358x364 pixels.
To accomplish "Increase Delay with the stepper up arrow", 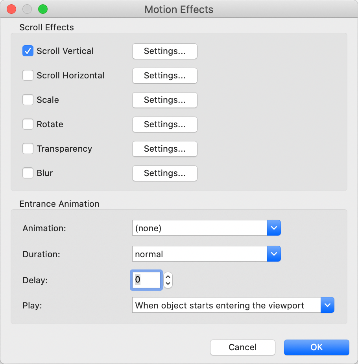I will [168, 277].
